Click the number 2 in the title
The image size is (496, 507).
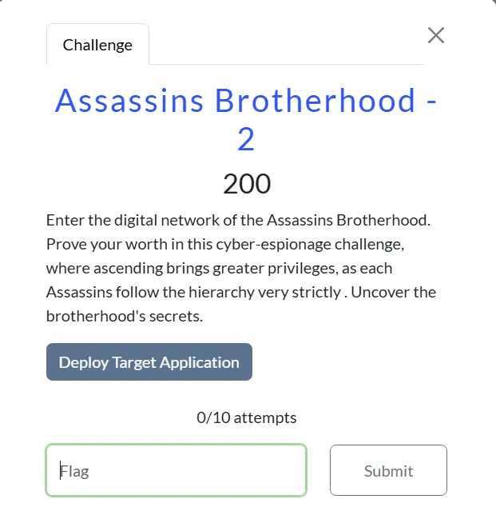(x=246, y=139)
